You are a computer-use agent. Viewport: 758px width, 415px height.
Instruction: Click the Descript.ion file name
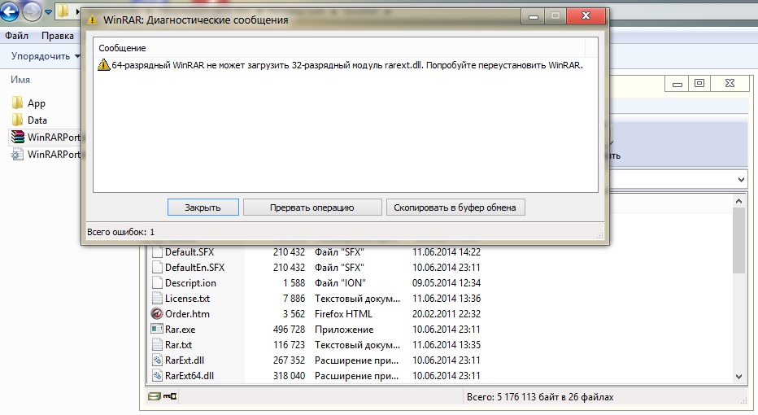pos(190,283)
